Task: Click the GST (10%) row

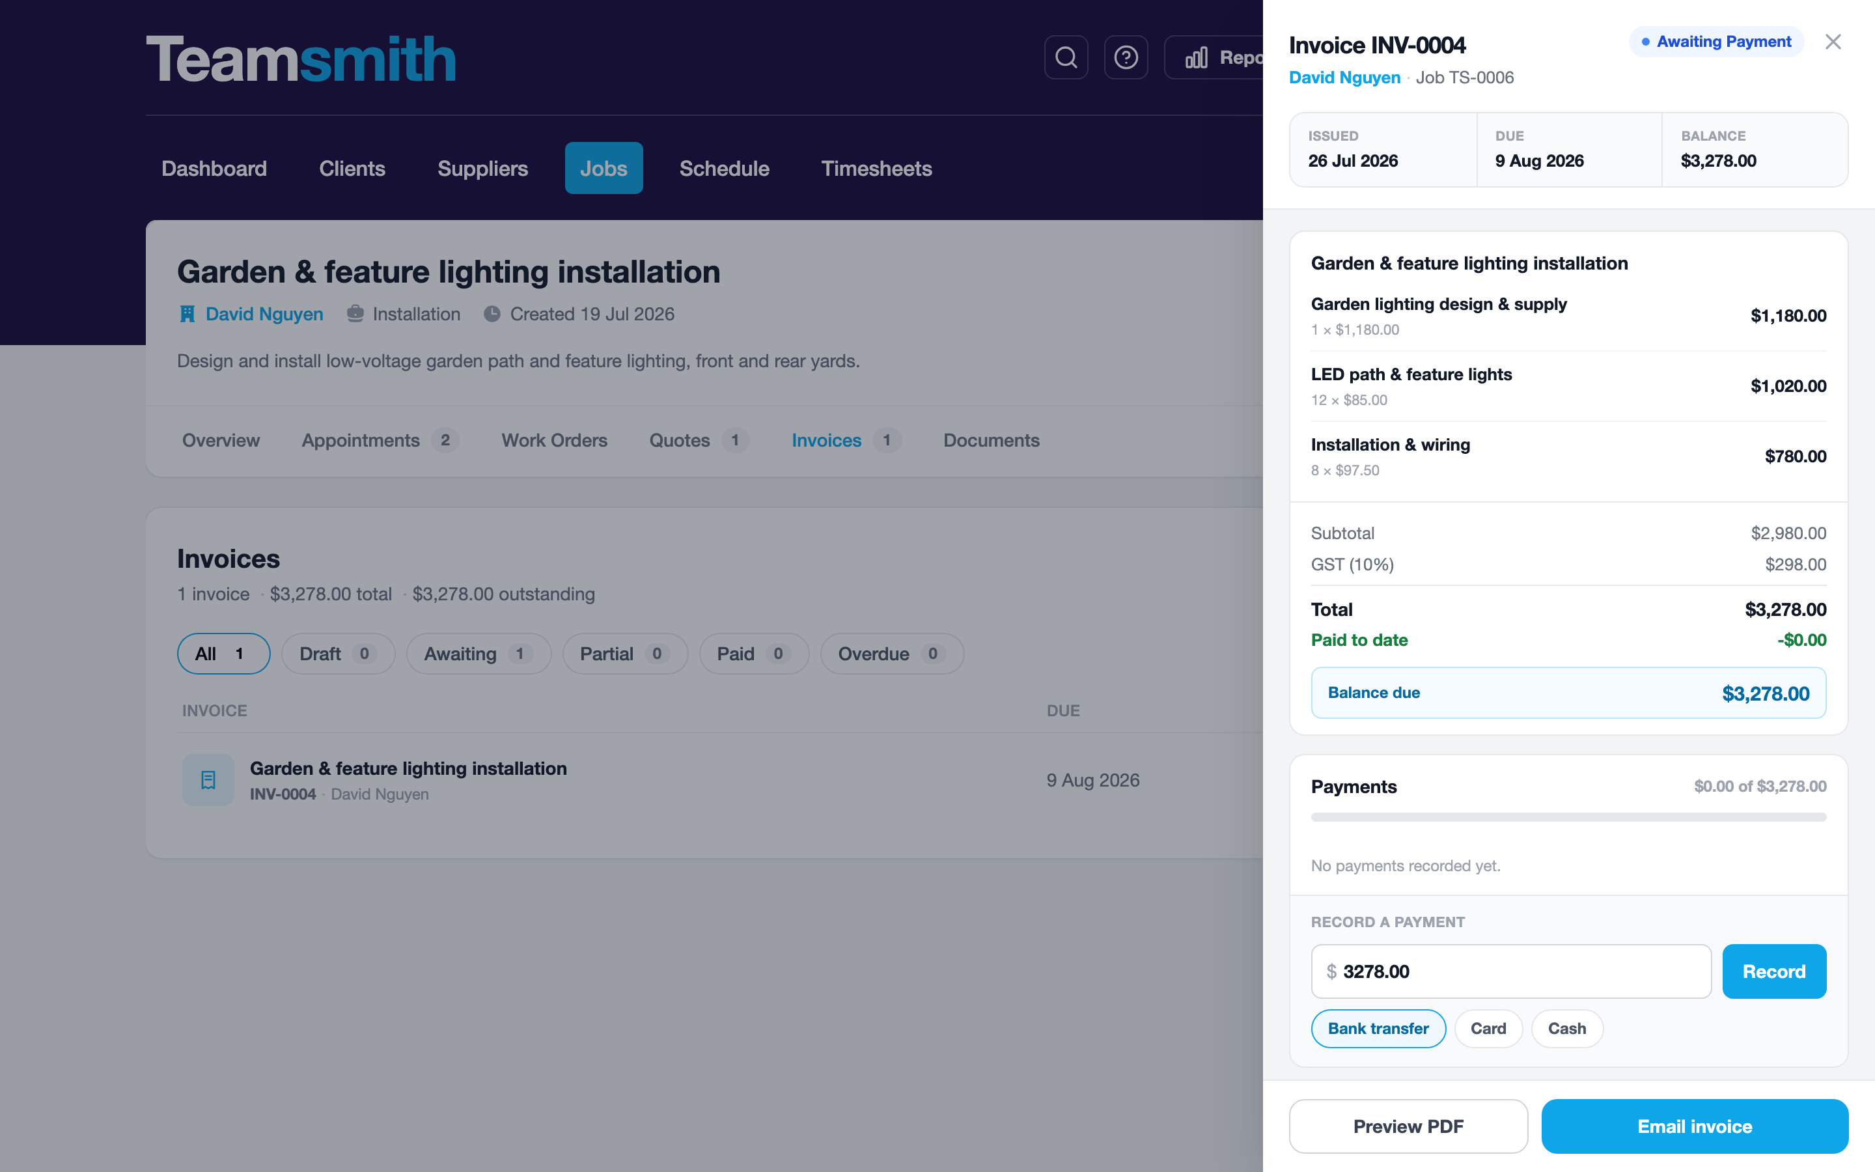Action: pos(1568,565)
